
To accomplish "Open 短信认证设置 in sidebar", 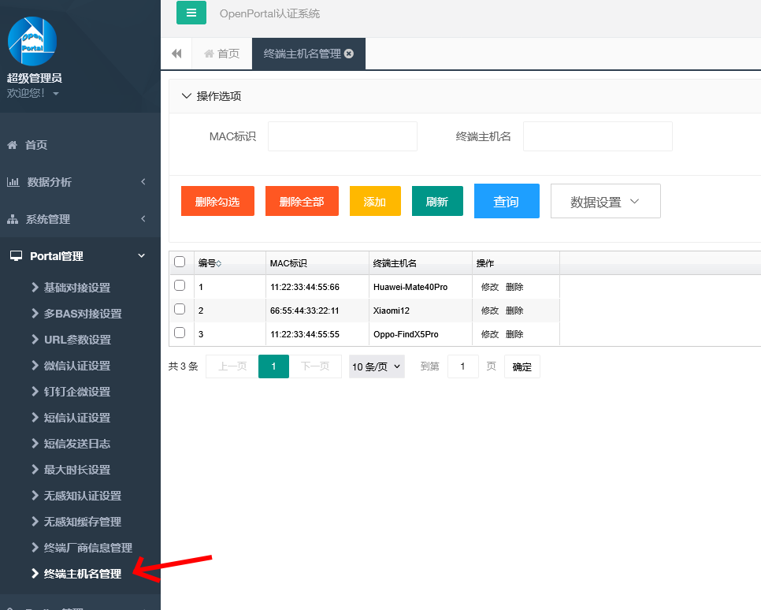I will coord(77,418).
